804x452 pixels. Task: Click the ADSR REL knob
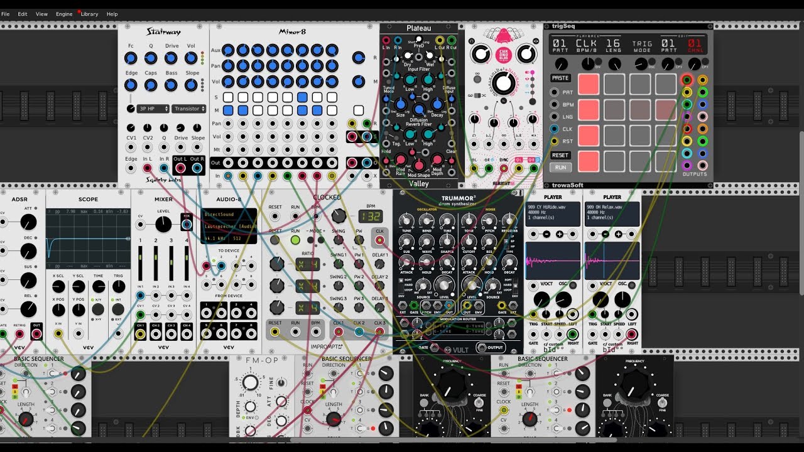28,309
